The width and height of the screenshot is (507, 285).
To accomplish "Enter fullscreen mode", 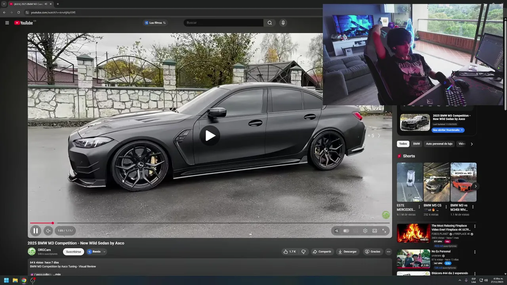I will click(384, 231).
